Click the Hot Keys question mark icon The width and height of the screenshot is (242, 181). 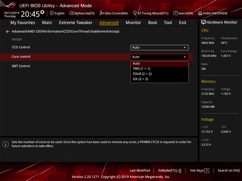pyautogui.click(x=207, y=171)
